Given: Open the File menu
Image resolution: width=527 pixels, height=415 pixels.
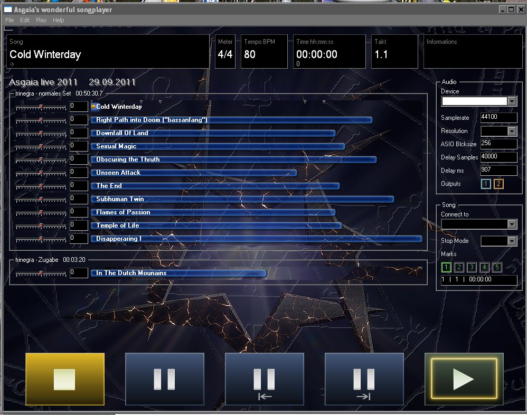Looking at the screenshot, I should tap(10, 20).
